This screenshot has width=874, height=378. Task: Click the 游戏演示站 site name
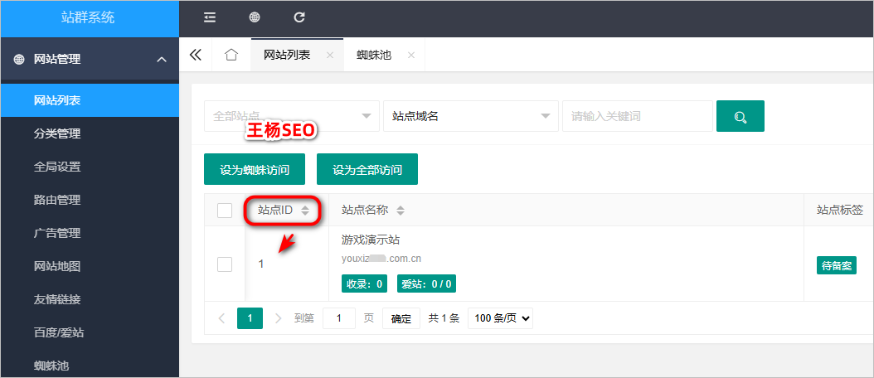(x=371, y=240)
